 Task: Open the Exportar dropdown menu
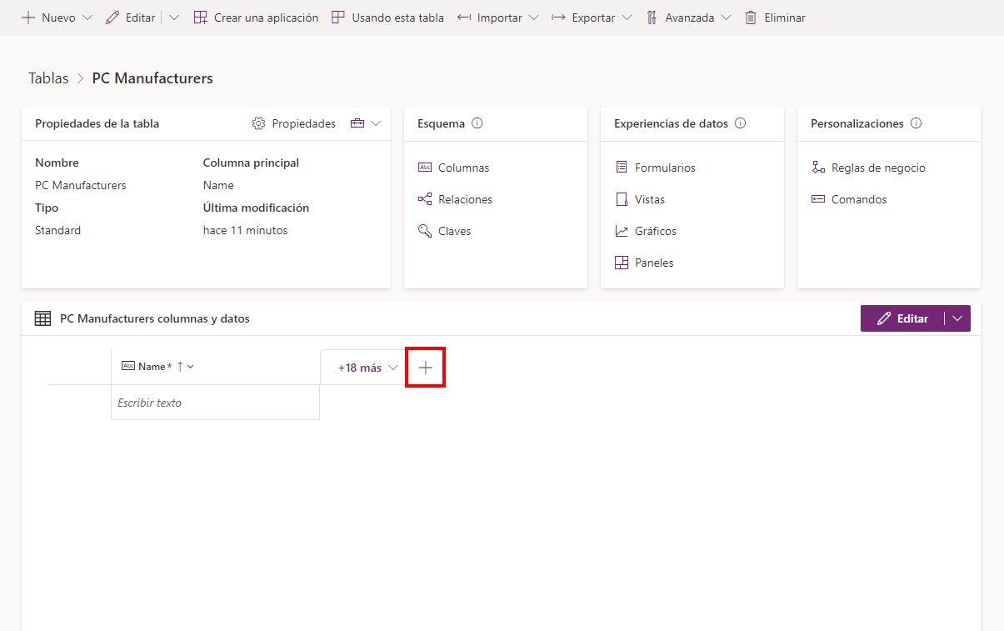click(627, 17)
